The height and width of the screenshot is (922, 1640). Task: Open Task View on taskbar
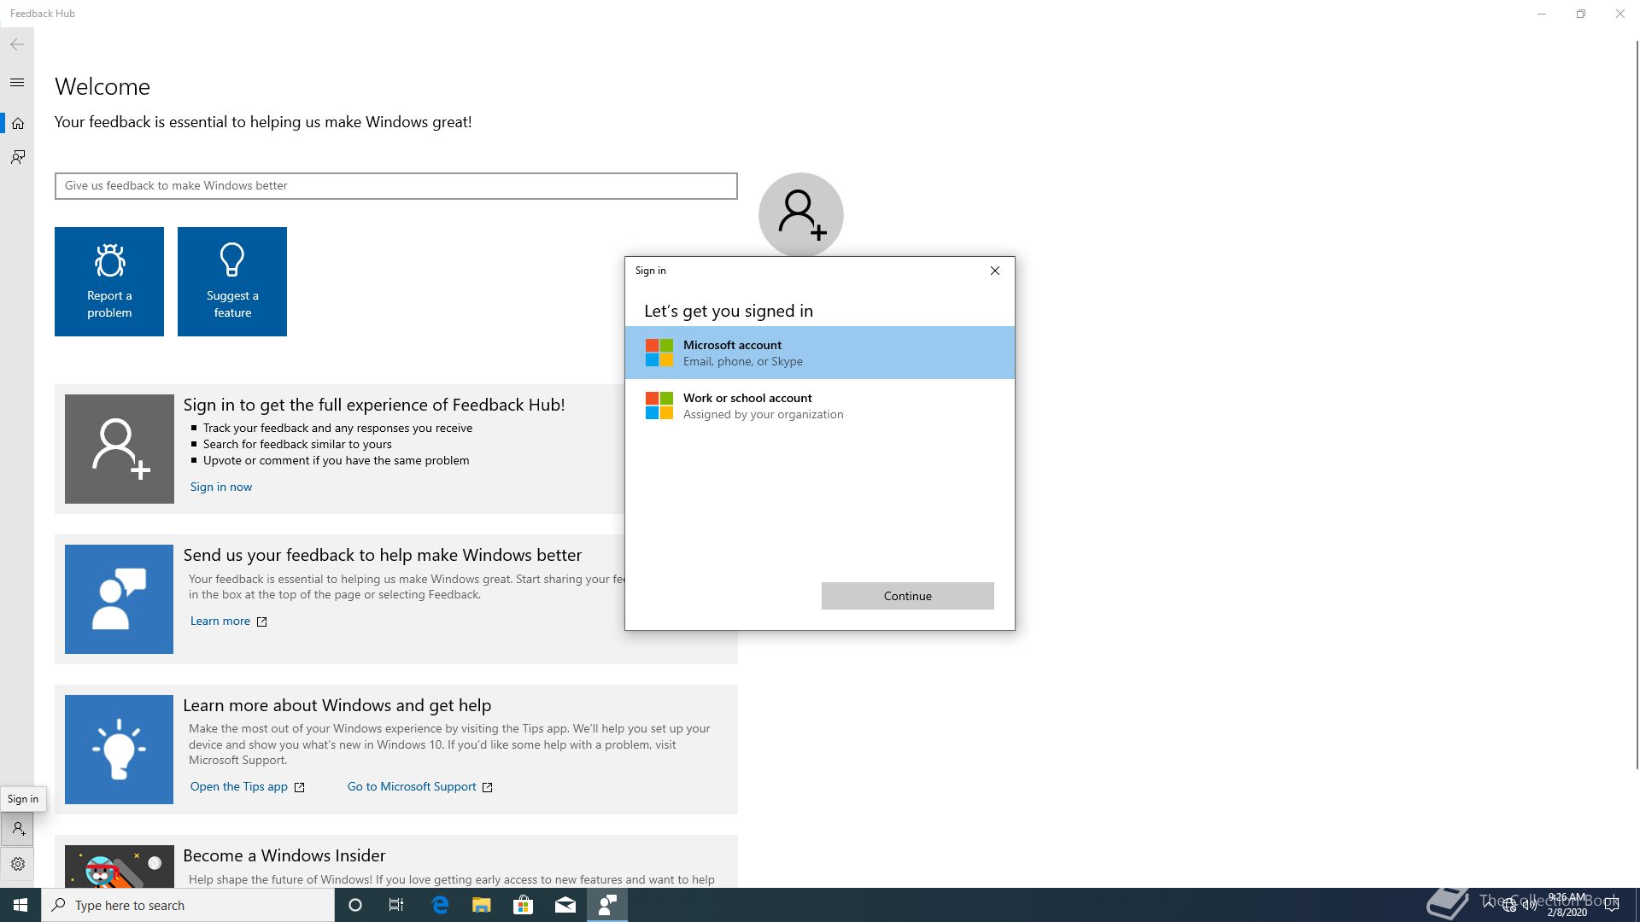(396, 905)
